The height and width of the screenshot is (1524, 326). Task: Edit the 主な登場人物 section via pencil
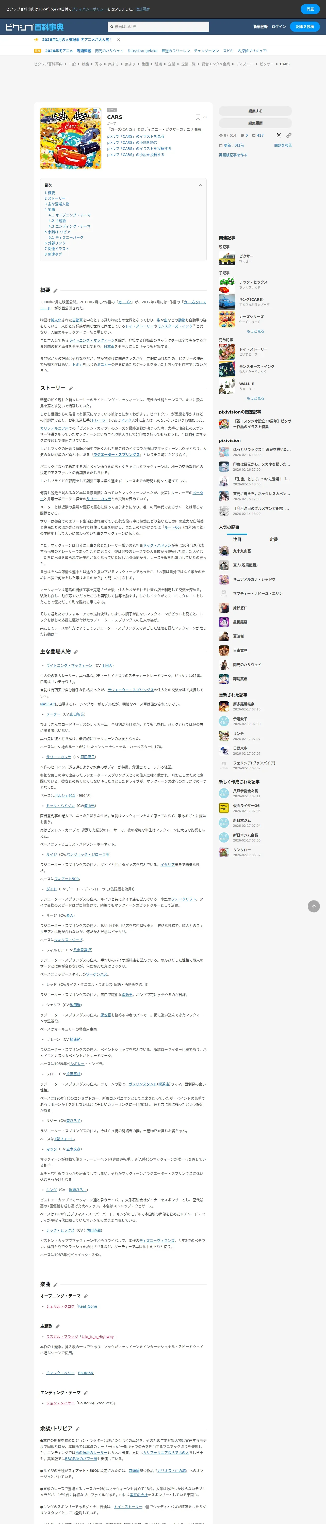coord(76,652)
